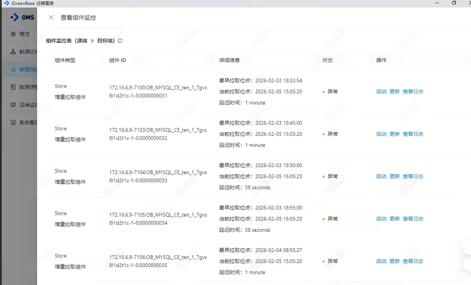Click the OMS logo icon
Screen dimensions: 471x285
15,18
